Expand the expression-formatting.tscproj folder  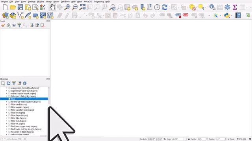tap(7, 88)
